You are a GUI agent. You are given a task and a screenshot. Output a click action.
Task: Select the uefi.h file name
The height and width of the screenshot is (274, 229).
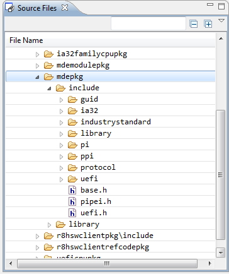click(94, 213)
